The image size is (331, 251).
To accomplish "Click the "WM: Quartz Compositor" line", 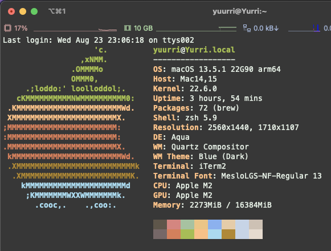I will tap(201, 147).
